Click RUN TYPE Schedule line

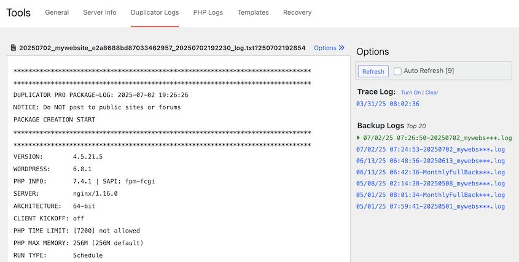pyautogui.click(x=58, y=255)
